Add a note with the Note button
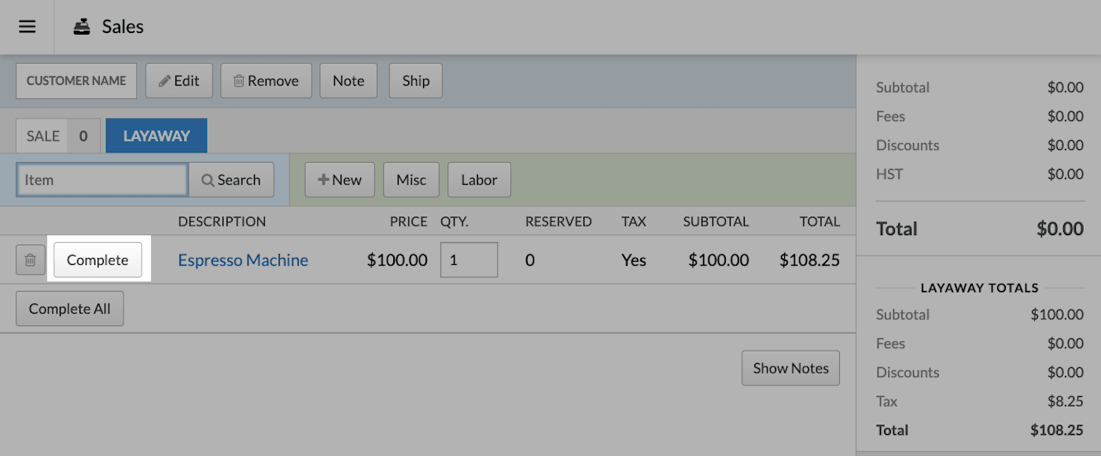 348,79
